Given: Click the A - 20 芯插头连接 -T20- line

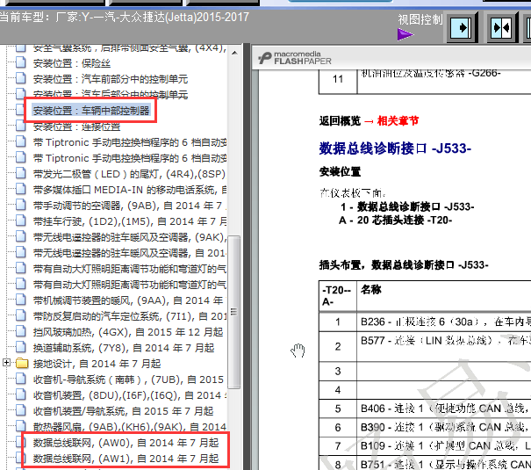Looking at the screenshot, I should coord(396,221).
